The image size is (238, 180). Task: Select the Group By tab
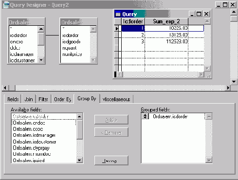87,98
